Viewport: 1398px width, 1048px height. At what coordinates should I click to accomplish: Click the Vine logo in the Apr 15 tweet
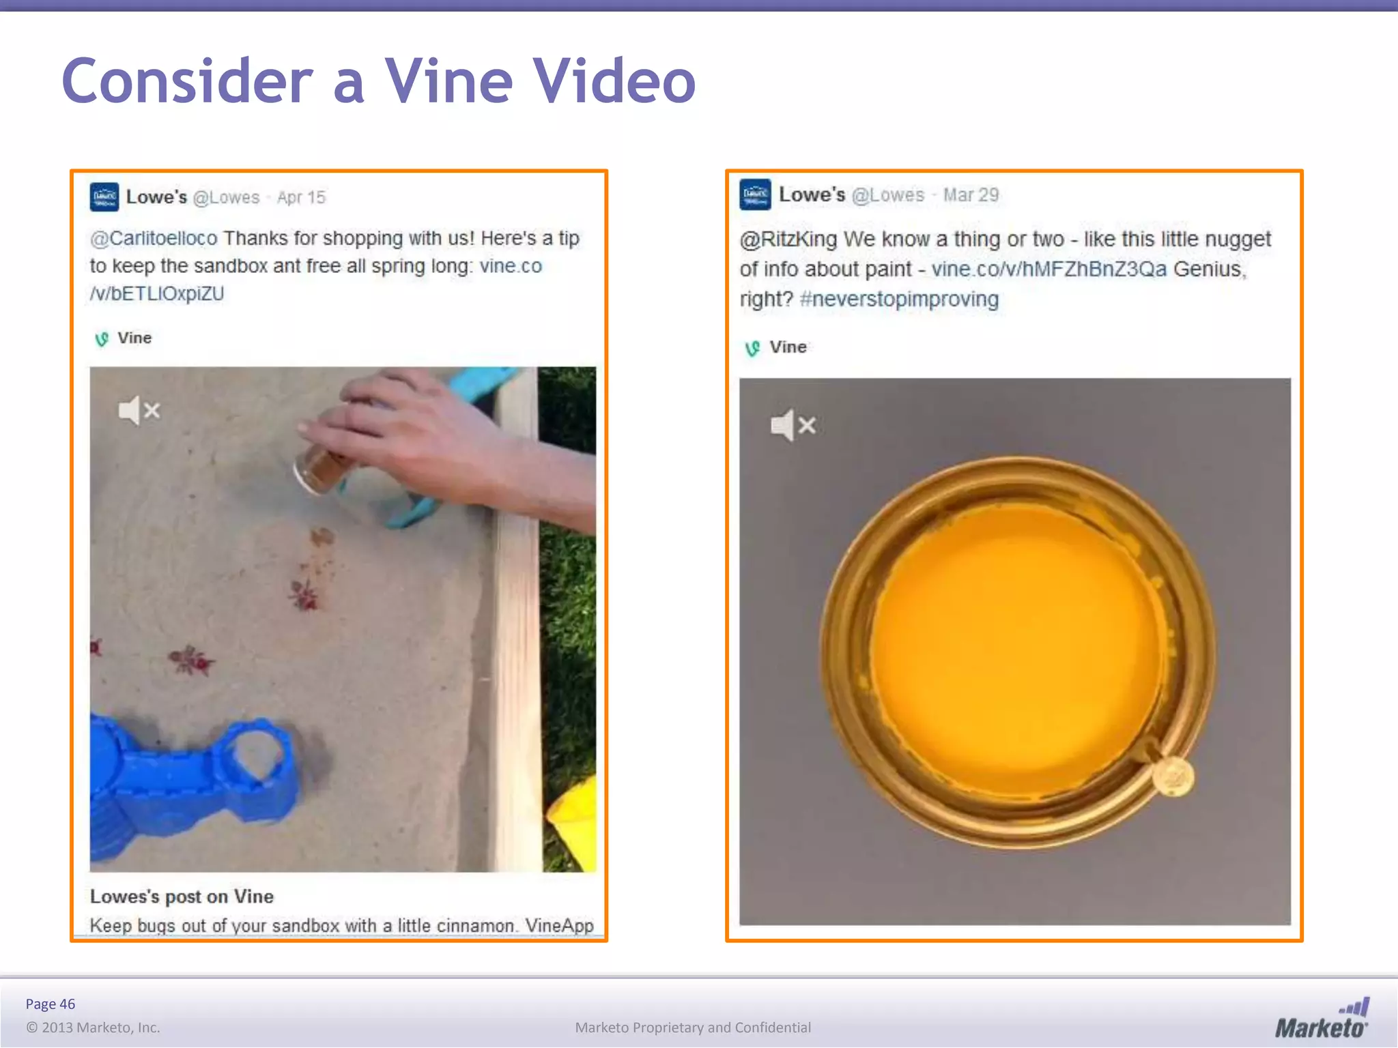pos(102,338)
